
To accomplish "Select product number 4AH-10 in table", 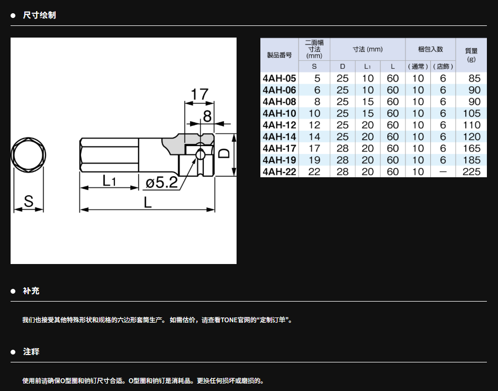I will [279, 113].
